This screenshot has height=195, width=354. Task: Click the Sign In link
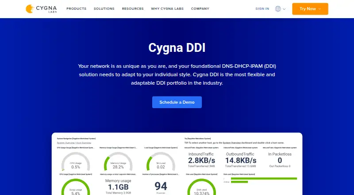pyautogui.click(x=262, y=8)
